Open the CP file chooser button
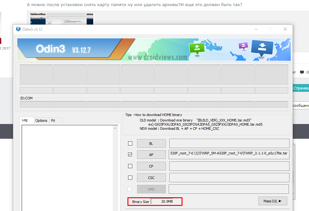309x211 pixels. click(151, 166)
